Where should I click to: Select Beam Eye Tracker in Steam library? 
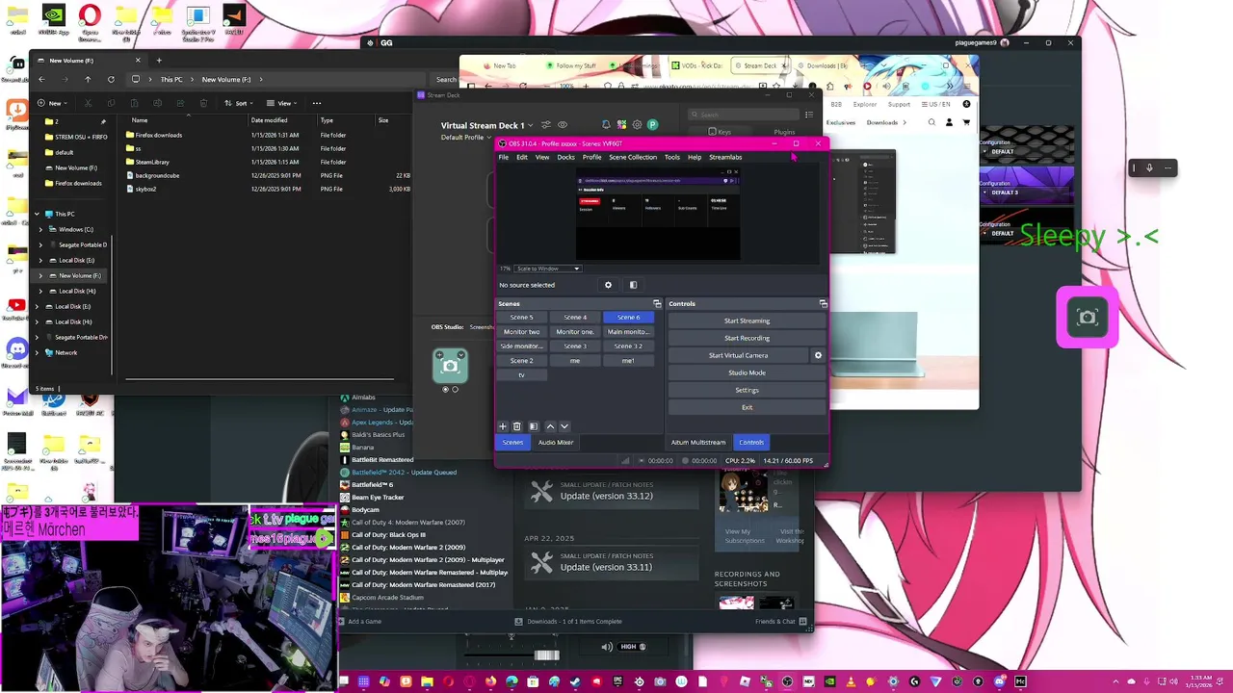[378, 498]
